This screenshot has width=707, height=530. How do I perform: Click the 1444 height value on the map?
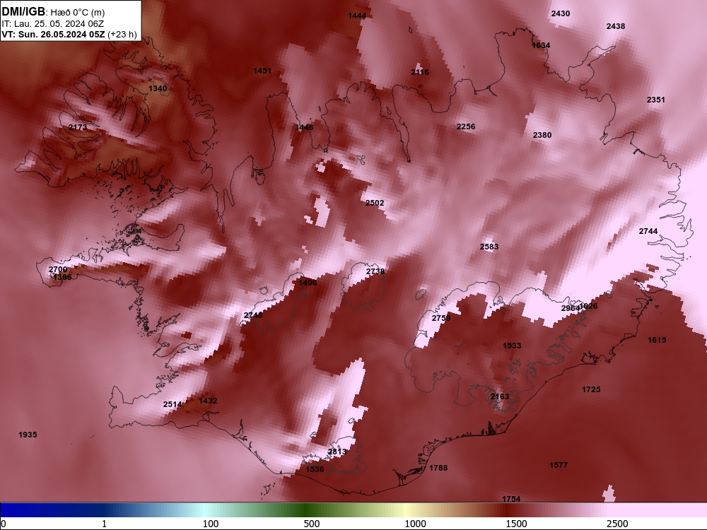[357, 16]
